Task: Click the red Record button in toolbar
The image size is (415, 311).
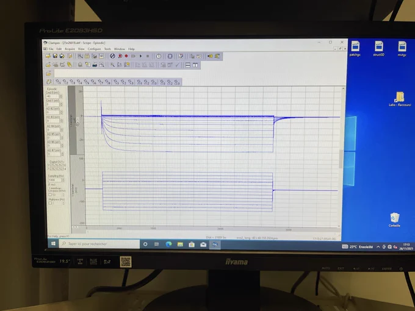Action: pos(126,56)
